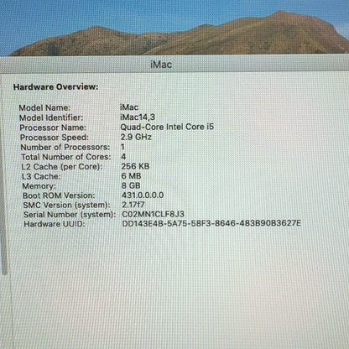
Task: Click the Processor Speed label
Action: pos(55,138)
